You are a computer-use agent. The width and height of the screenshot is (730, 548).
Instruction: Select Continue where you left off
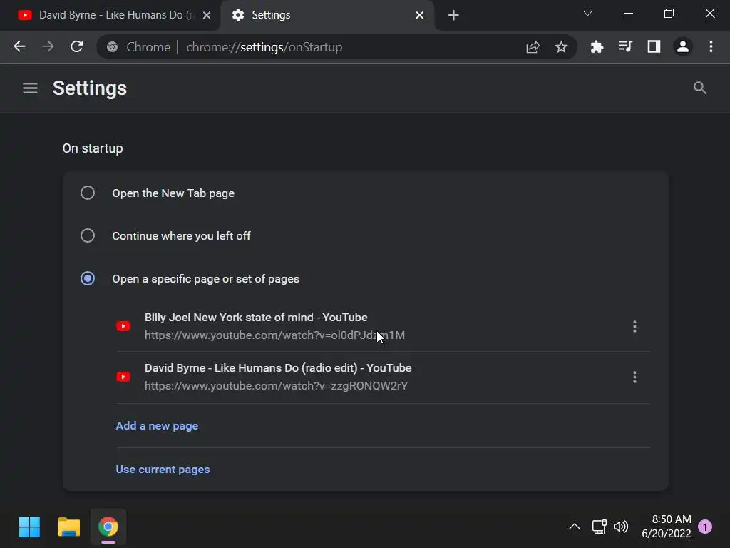(x=88, y=235)
